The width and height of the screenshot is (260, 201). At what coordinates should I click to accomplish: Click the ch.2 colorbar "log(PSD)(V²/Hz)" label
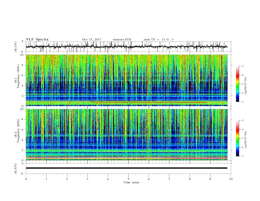click(x=246, y=140)
